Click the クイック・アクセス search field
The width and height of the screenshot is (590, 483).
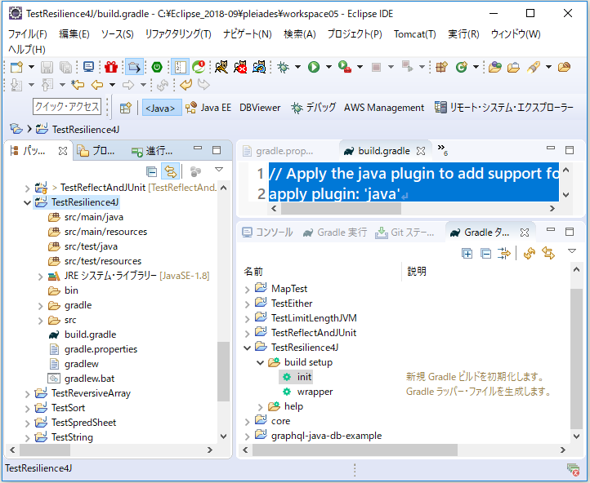point(67,107)
